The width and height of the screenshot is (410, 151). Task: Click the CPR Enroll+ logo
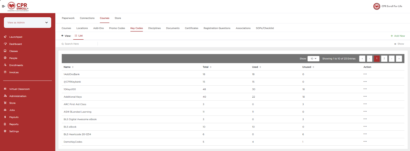18,7
